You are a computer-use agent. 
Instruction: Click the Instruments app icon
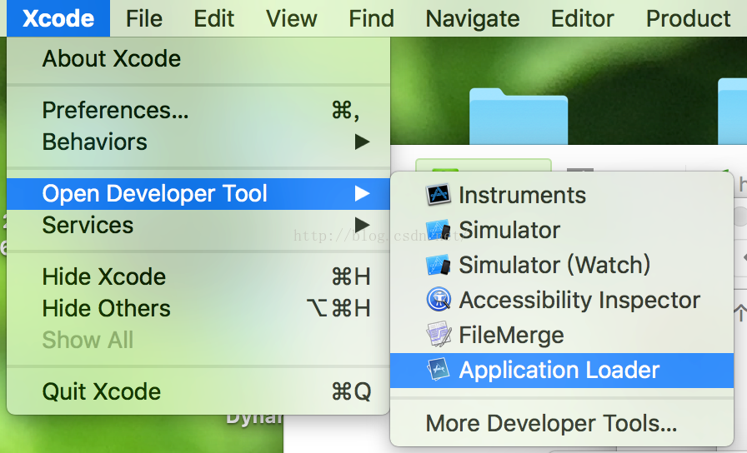[439, 196]
